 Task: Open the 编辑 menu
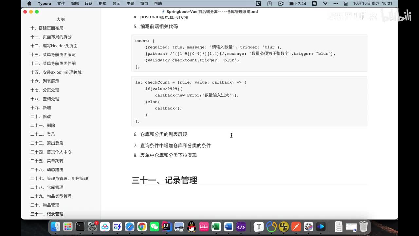(75, 4)
